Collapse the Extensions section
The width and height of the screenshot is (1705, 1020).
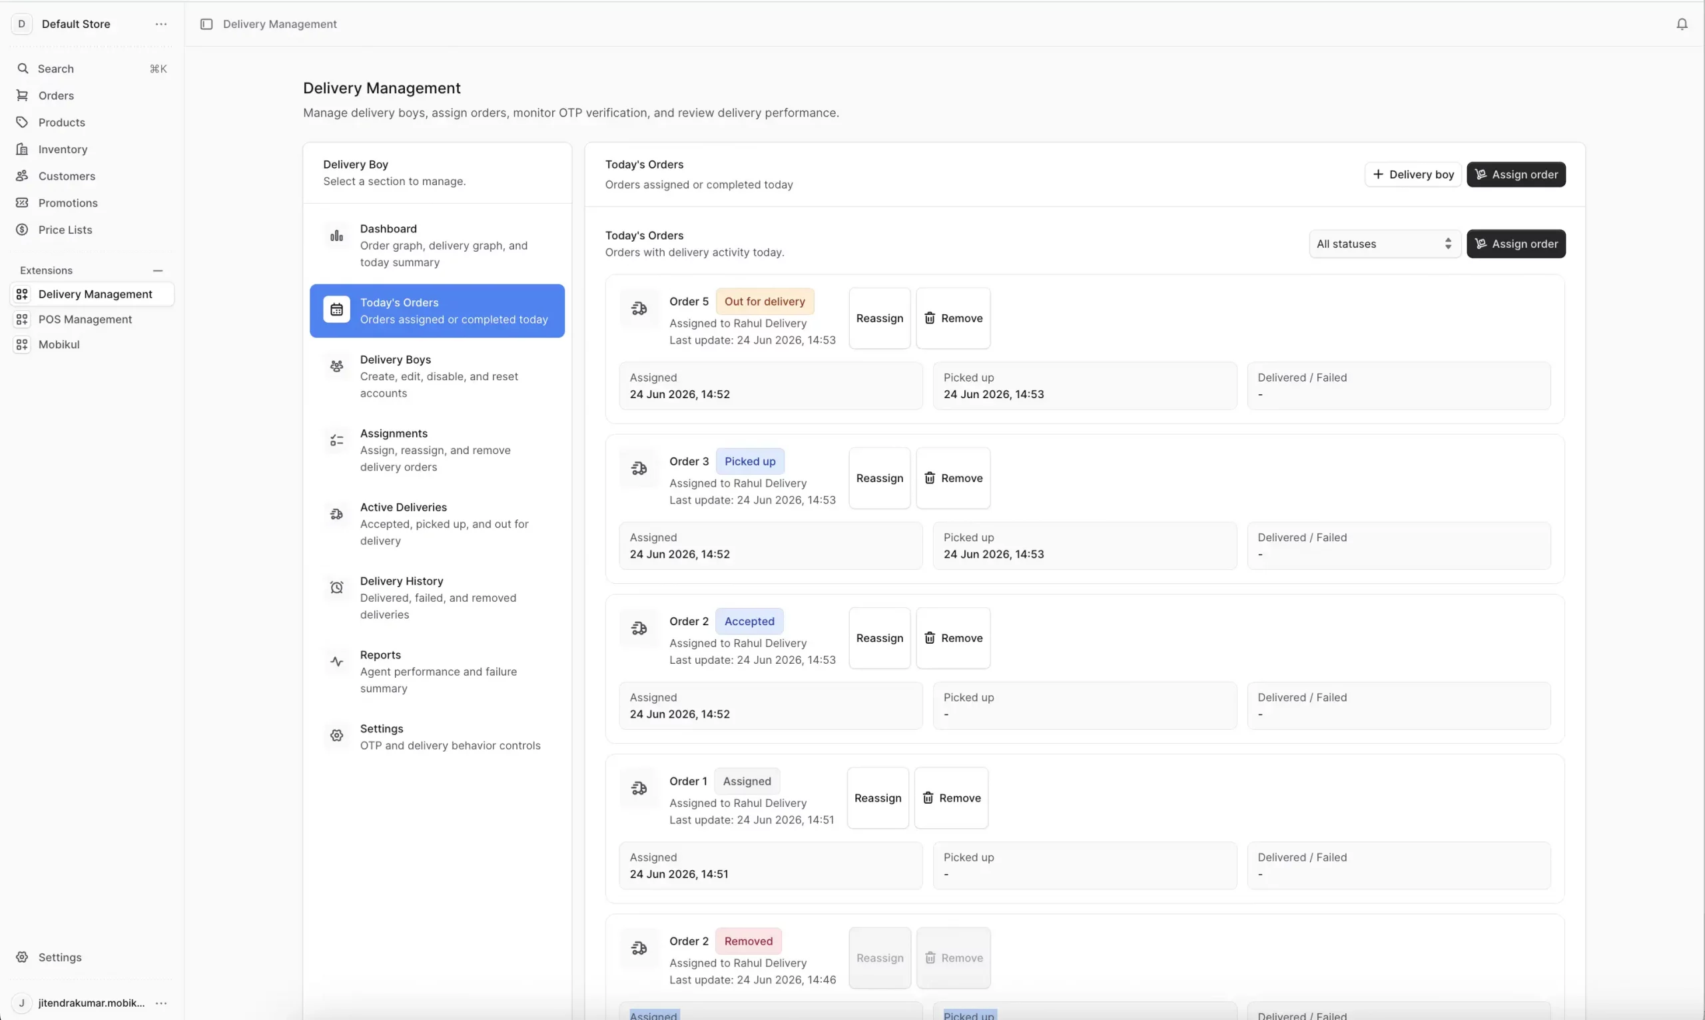[x=157, y=271]
